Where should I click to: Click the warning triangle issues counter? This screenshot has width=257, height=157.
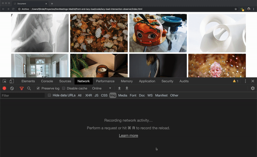tap(235, 81)
